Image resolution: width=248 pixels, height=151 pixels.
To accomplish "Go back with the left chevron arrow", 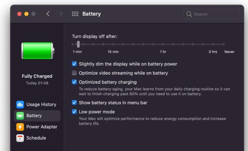I will pos(48,14).
